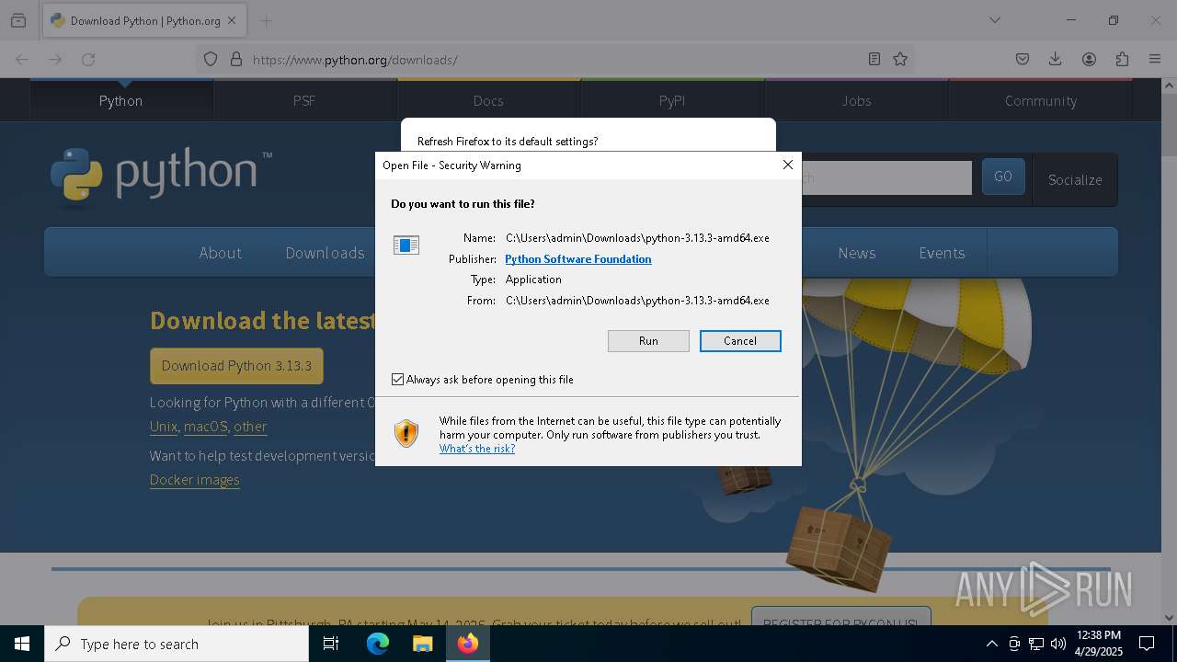Open the Docker images link
Viewport: 1177px width, 662px height.
click(194, 480)
